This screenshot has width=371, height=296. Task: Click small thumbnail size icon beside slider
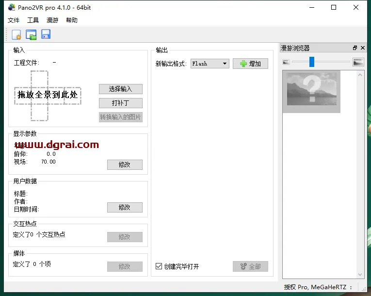point(286,62)
